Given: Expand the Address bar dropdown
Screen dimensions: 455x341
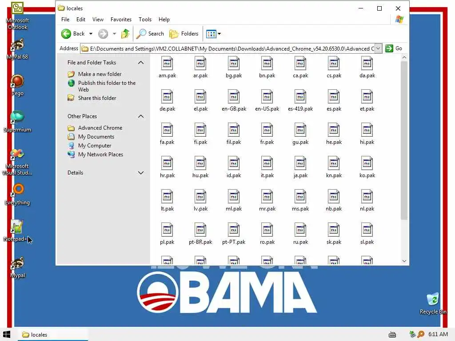Looking at the screenshot, I should (x=378, y=48).
